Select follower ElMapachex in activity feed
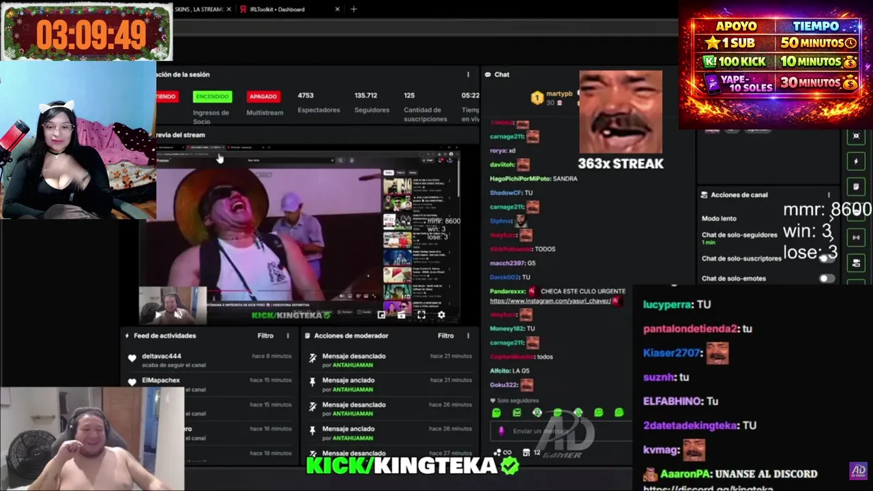The width and height of the screenshot is (873, 491). [x=161, y=380]
